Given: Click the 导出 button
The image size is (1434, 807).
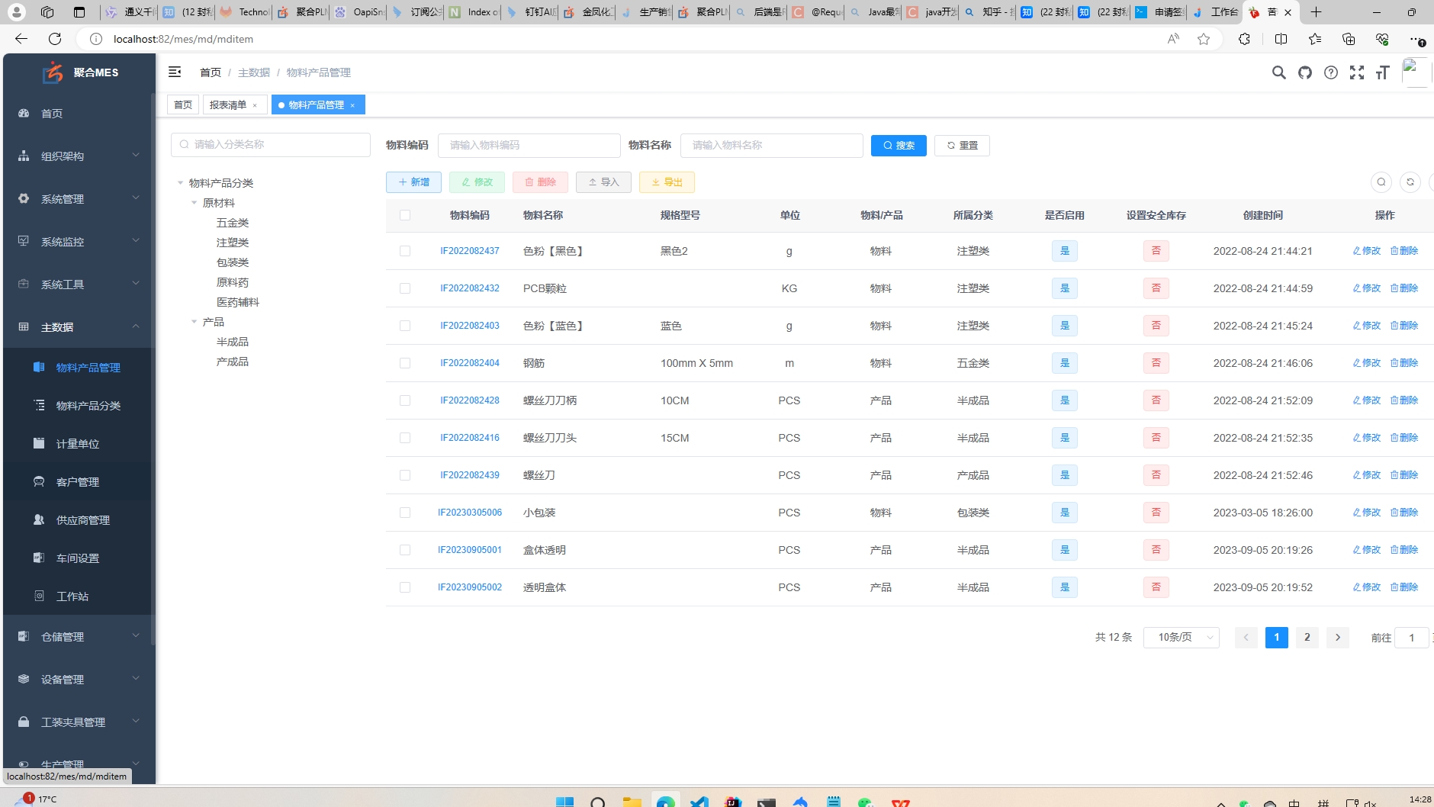Looking at the screenshot, I should coord(667,182).
